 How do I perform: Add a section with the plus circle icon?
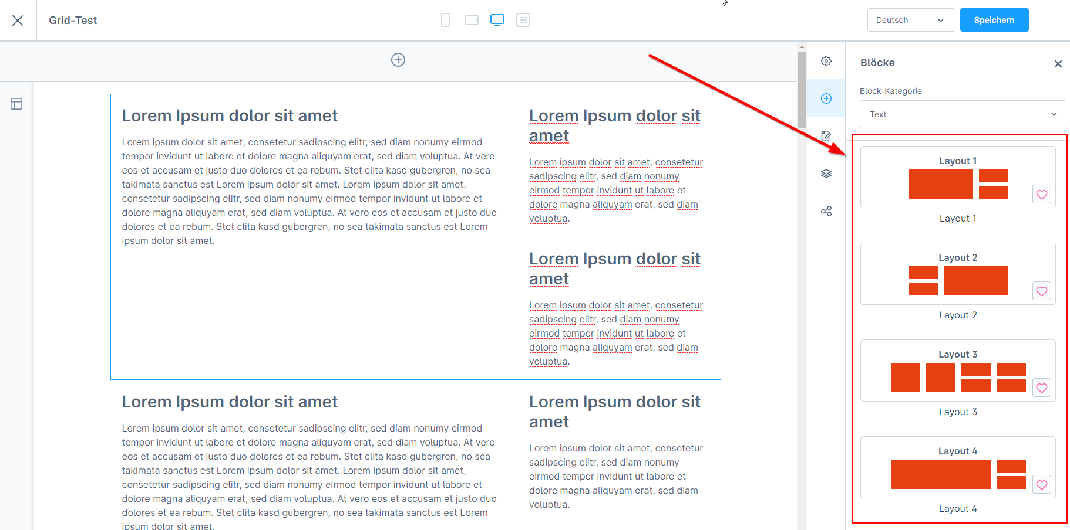tap(398, 60)
